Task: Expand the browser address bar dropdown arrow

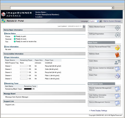Action: click(x=113, y=8)
